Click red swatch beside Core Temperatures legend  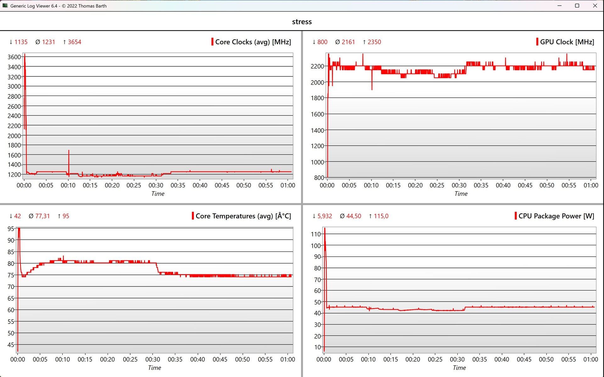point(193,216)
